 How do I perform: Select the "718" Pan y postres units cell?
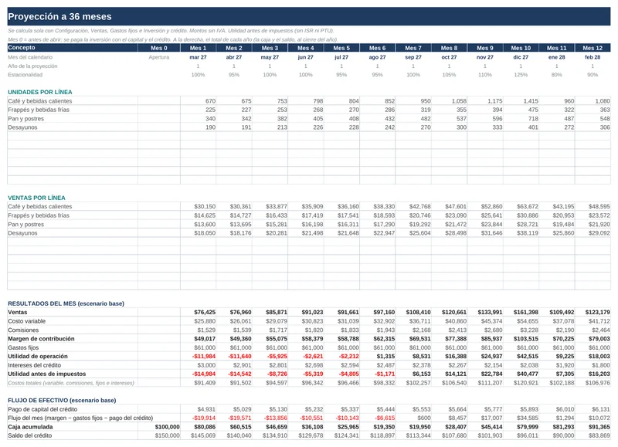point(521,119)
